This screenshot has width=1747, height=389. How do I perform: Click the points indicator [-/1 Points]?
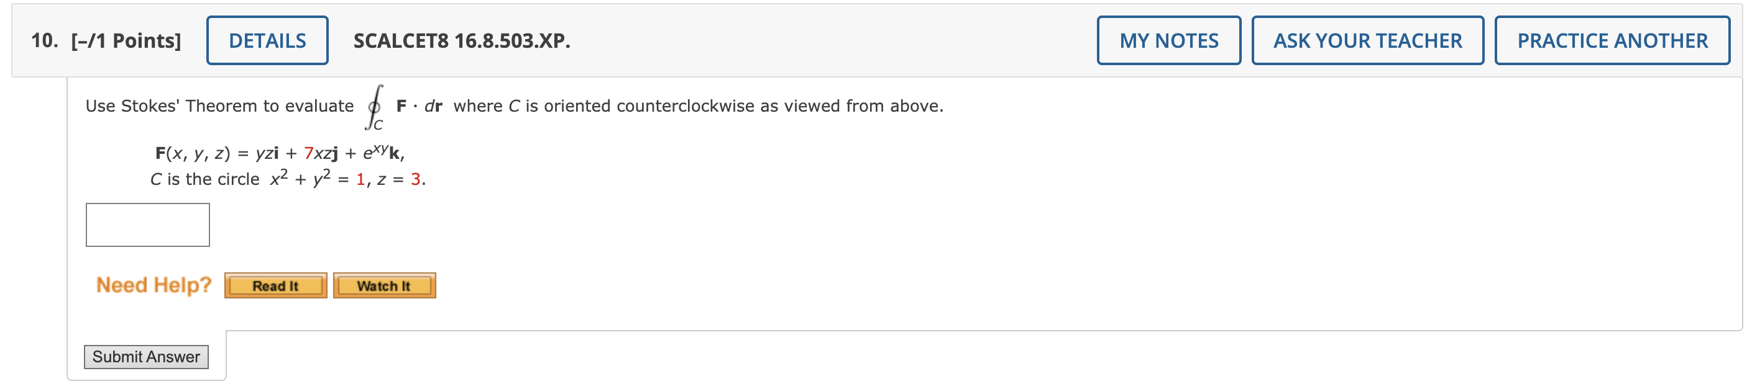point(126,40)
